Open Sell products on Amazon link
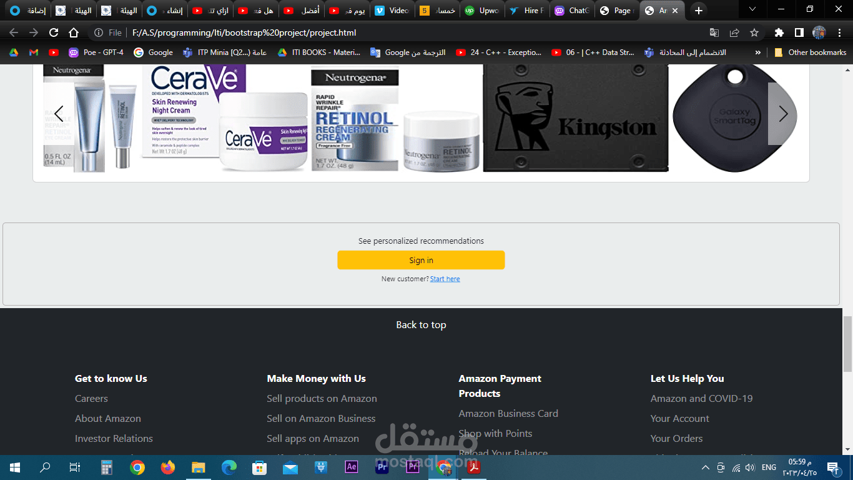The height and width of the screenshot is (480, 853). pos(322,399)
